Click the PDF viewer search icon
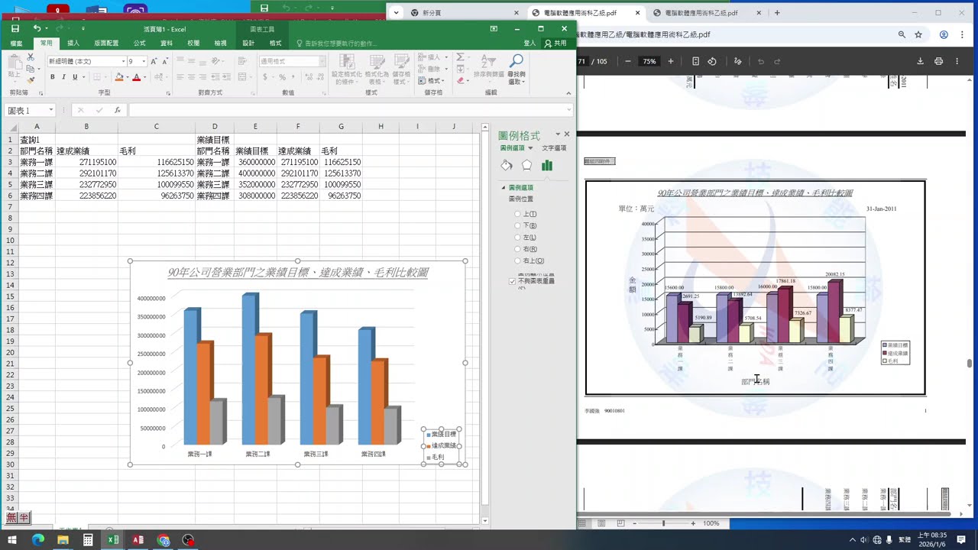The height and width of the screenshot is (550, 978). point(902,34)
